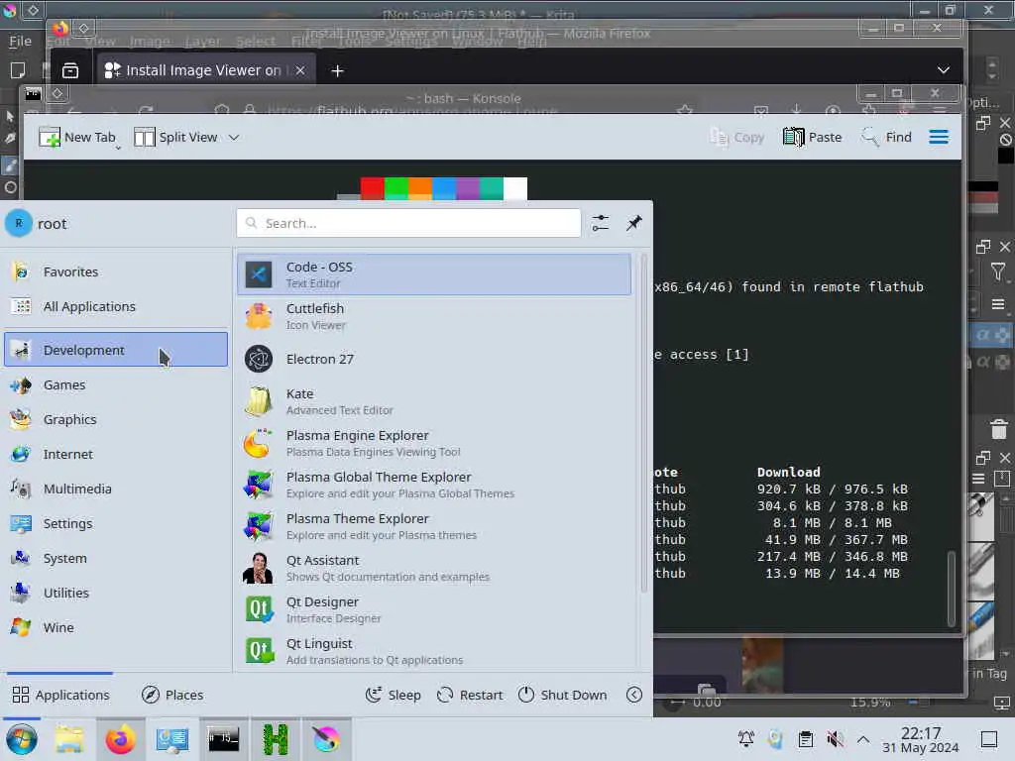Open launcher configure settings icon
This screenshot has width=1015, height=761.
[x=601, y=223]
